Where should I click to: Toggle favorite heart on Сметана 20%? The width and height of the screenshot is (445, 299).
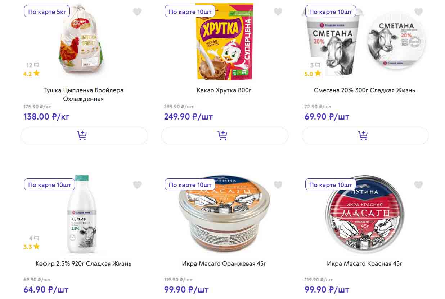tap(418, 12)
